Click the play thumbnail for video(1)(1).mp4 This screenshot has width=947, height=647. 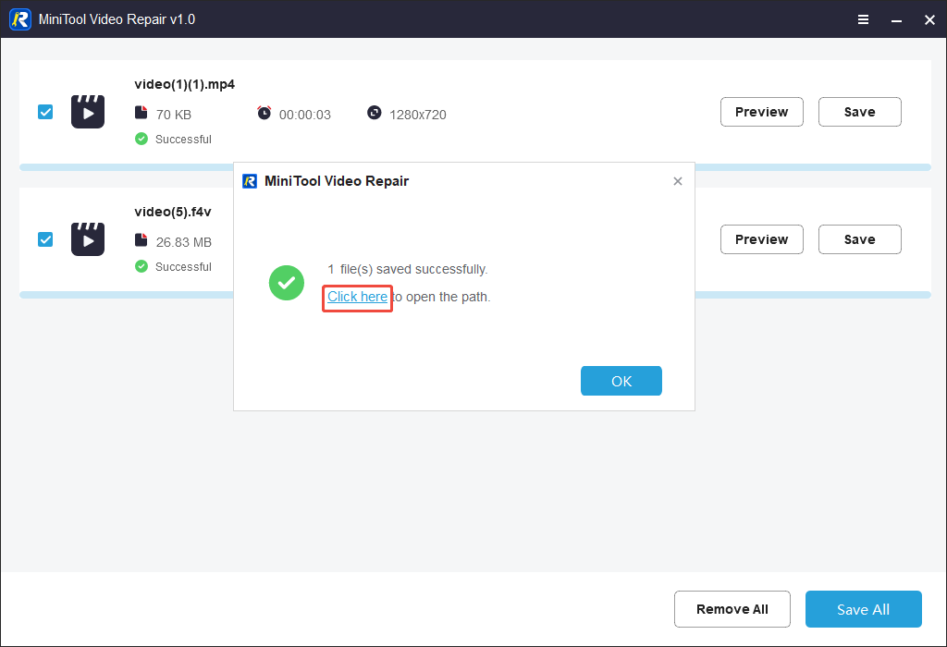click(87, 111)
